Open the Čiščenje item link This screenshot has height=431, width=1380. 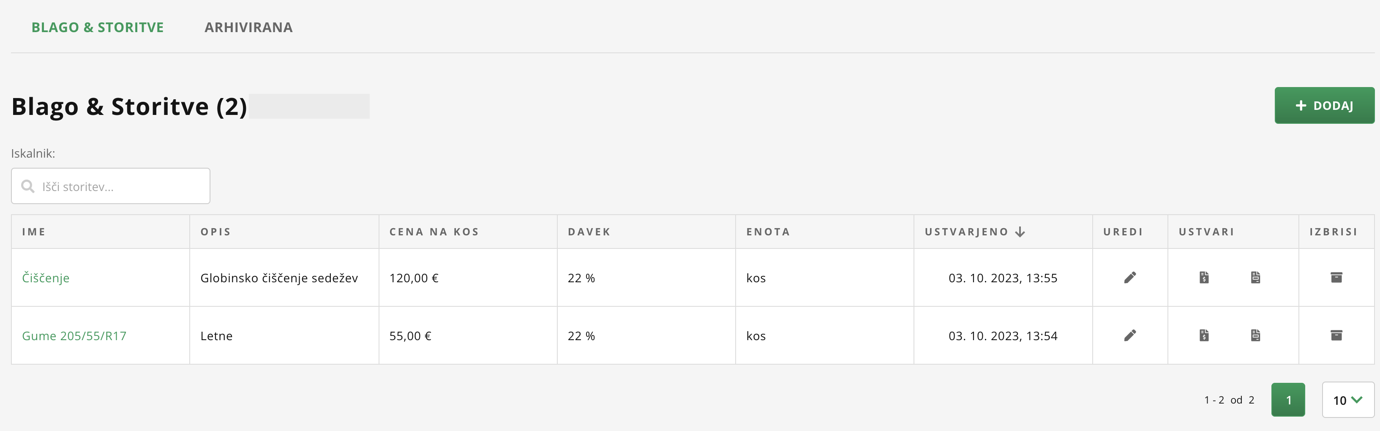[x=46, y=278]
